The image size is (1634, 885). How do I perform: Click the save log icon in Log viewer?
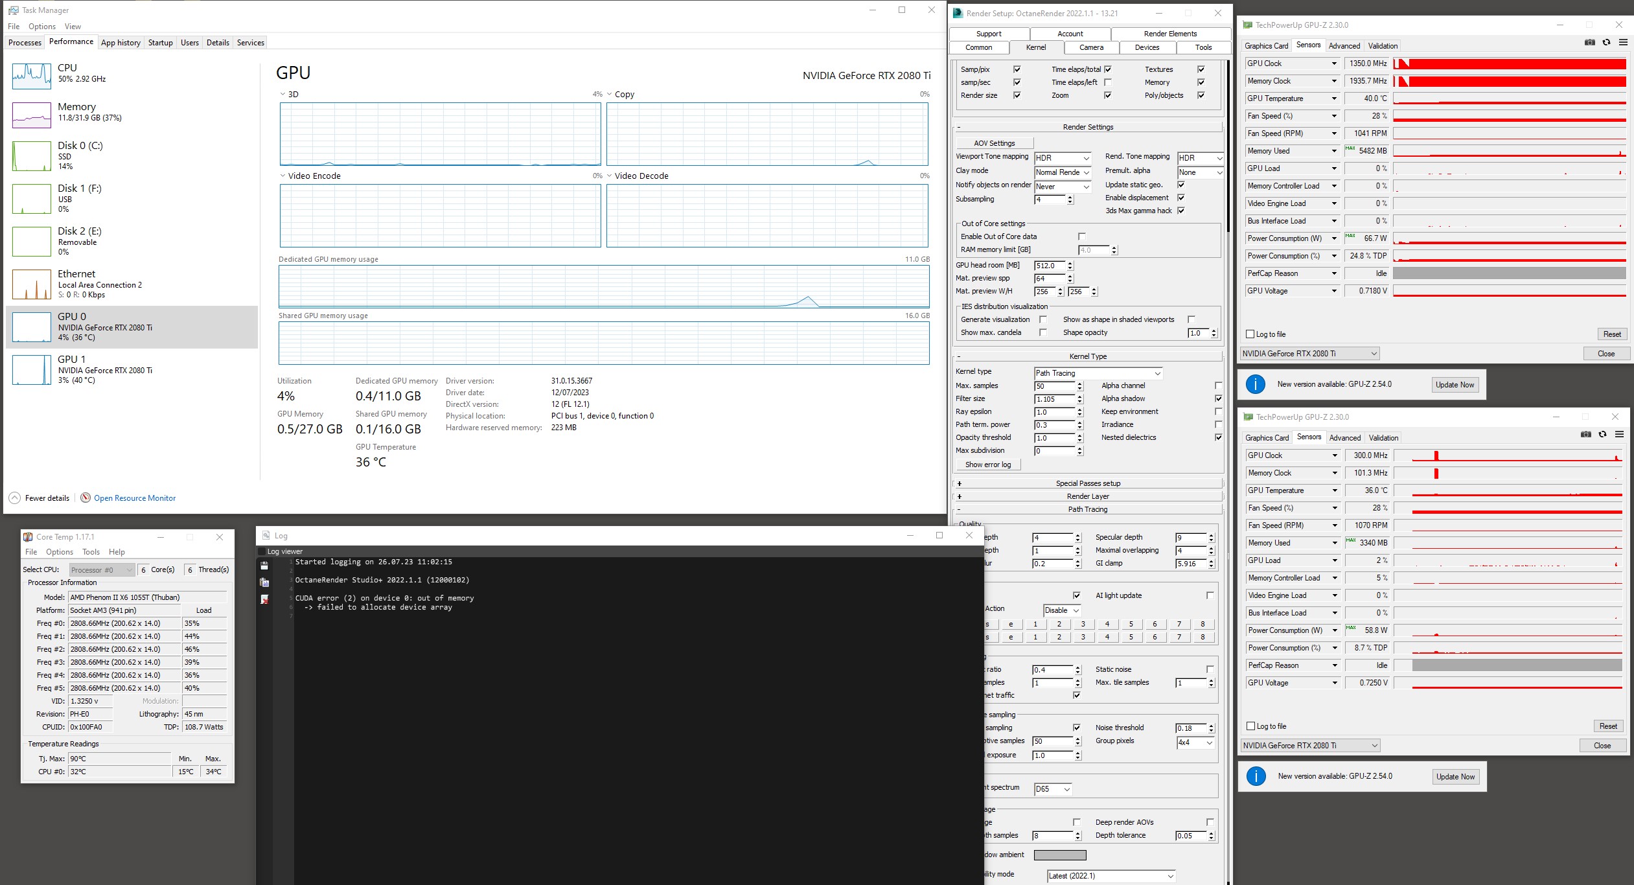[x=264, y=566]
